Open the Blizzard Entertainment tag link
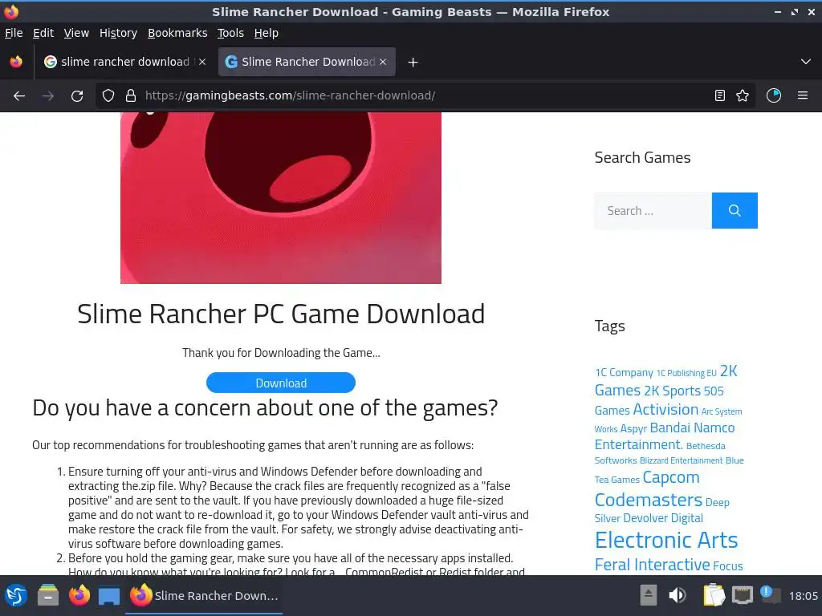The height and width of the screenshot is (616, 822). point(681,460)
